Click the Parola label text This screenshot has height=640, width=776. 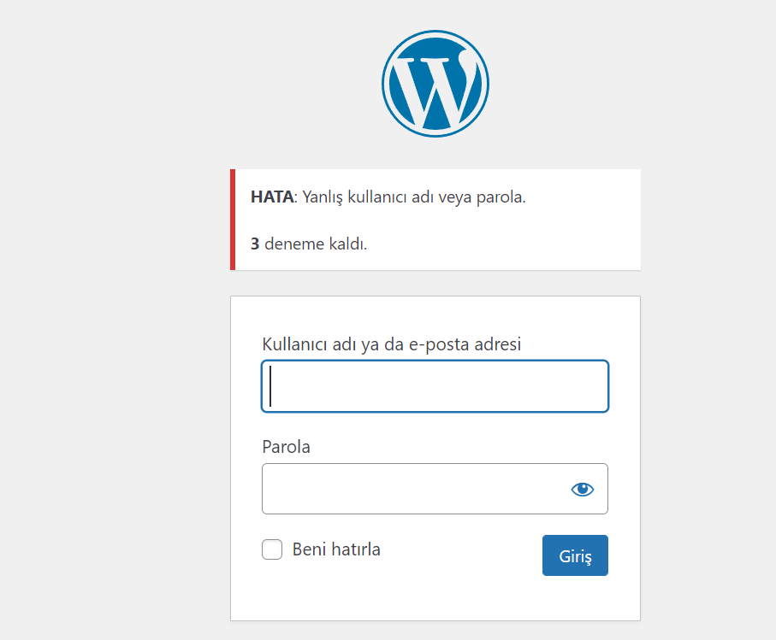coord(286,447)
